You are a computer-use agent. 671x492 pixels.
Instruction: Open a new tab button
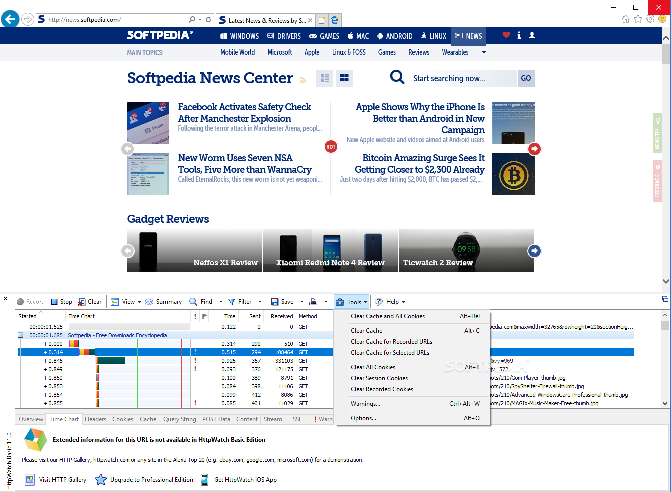tap(322, 20)
